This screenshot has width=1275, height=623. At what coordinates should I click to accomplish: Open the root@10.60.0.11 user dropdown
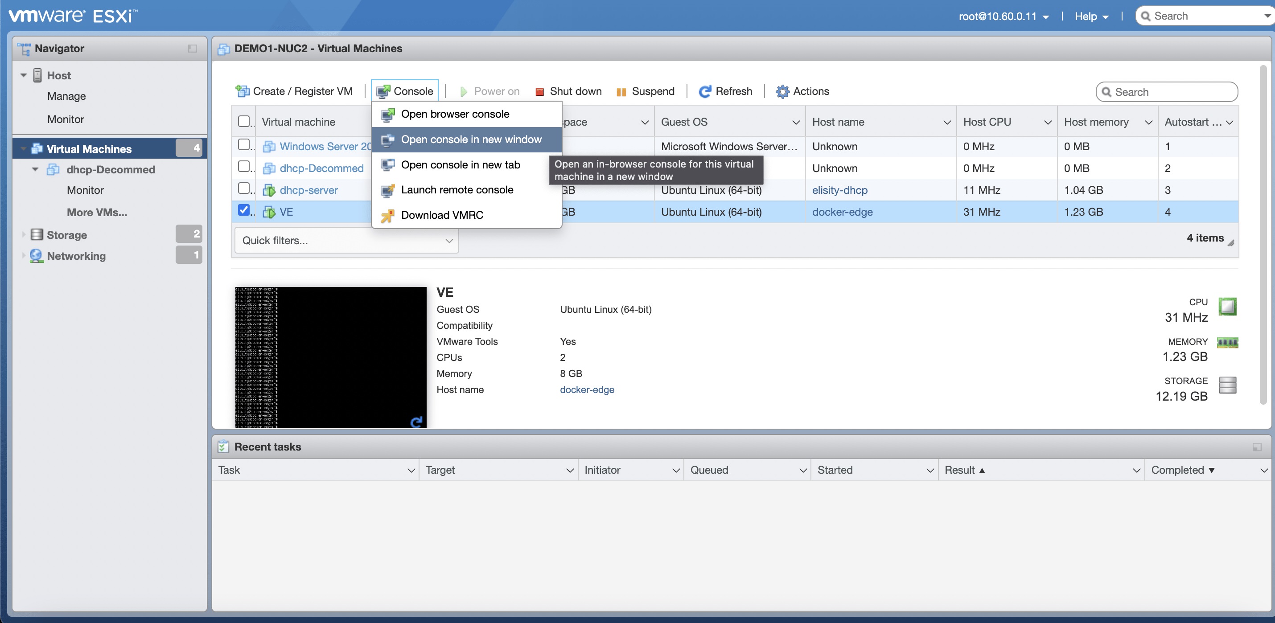click(1003, 16)
